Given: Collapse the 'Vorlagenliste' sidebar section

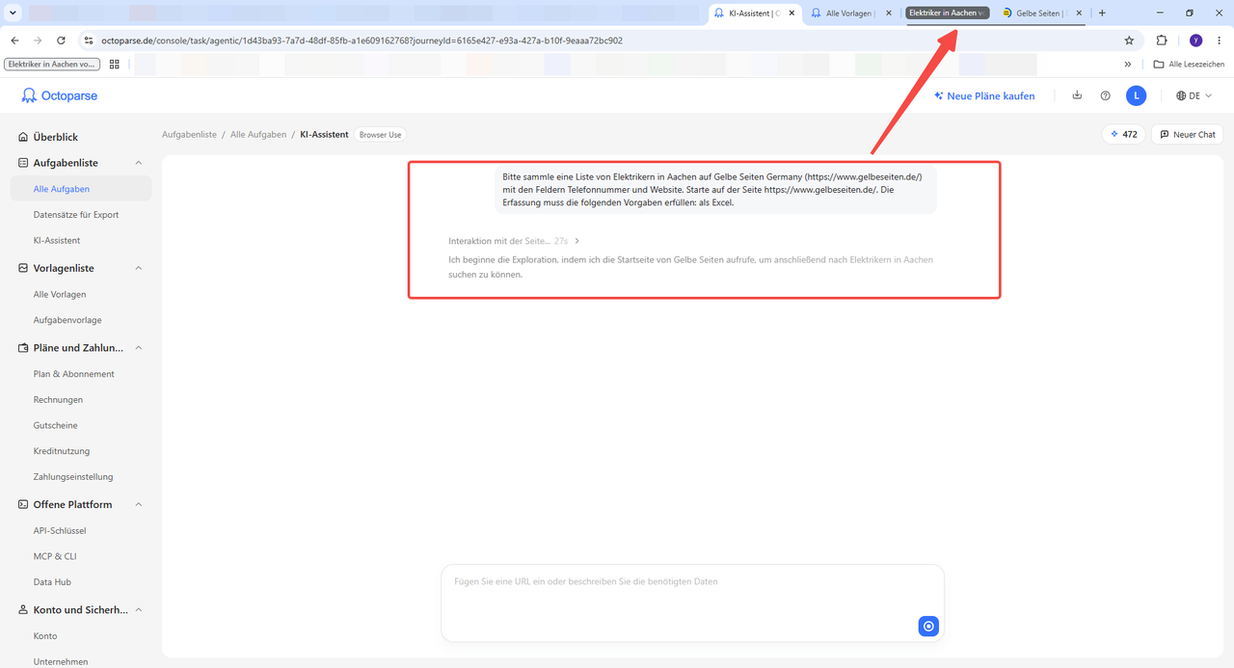Looking at the screenshot, I should click(x=138, y=268).
